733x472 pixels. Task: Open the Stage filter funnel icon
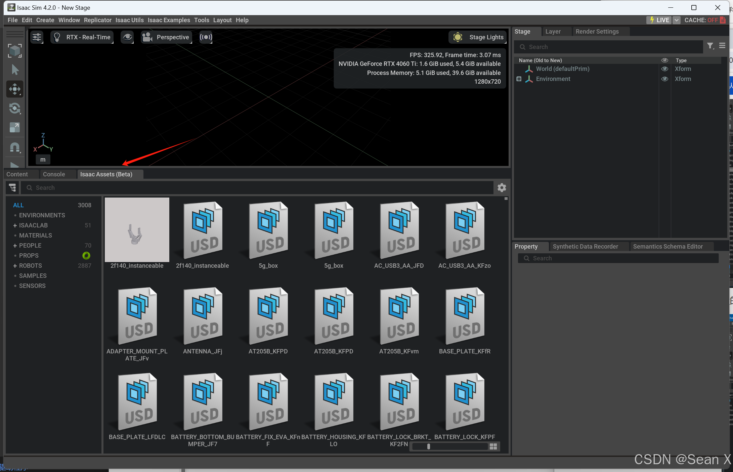click(710, 46)
